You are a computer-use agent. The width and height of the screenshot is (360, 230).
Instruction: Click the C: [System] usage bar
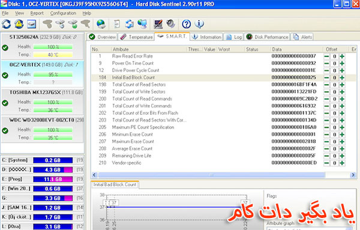[53, 160]
